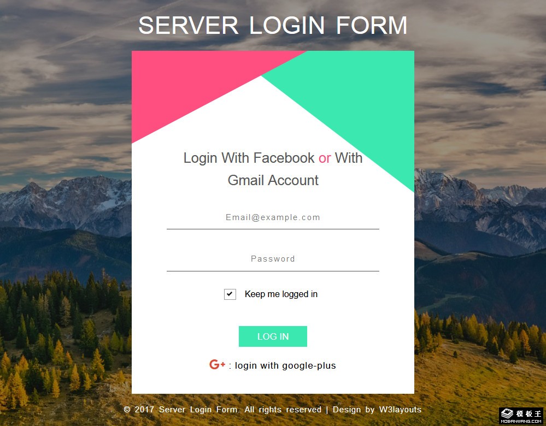Uncheck the Keep me logged in checkbox
The image size is (546, 426).
tap(230, 294)
